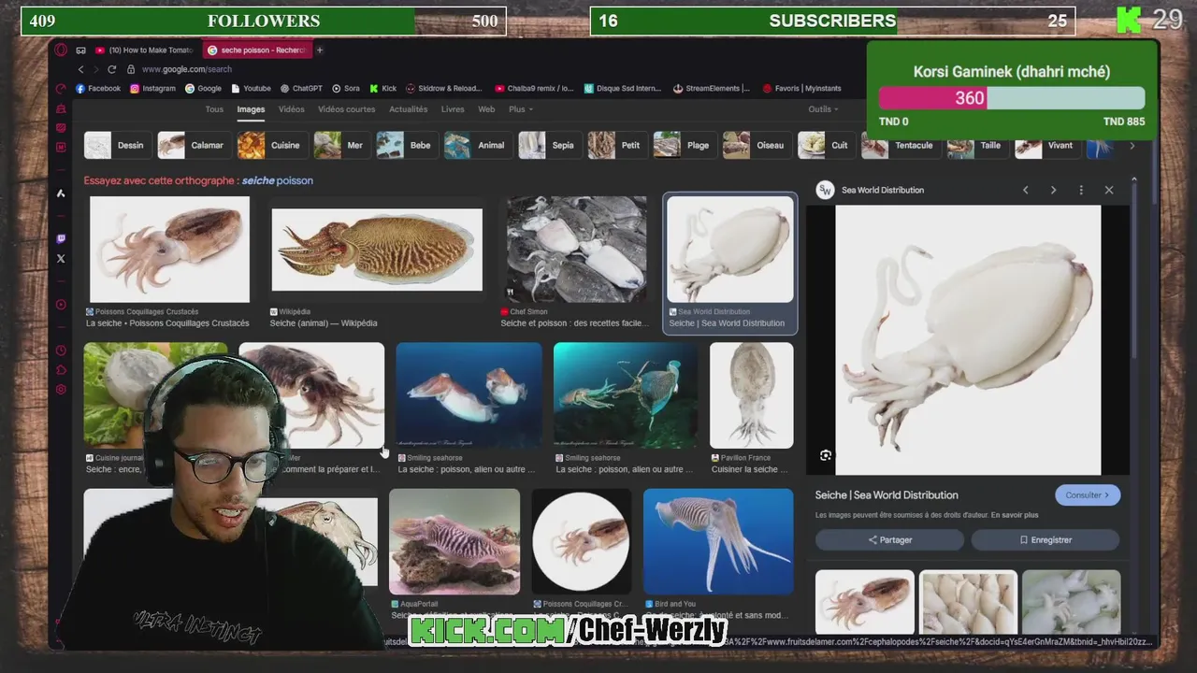Open the Outils search tools dropdown
Screen dimensions: 1197x673
[x=823, y=109]
